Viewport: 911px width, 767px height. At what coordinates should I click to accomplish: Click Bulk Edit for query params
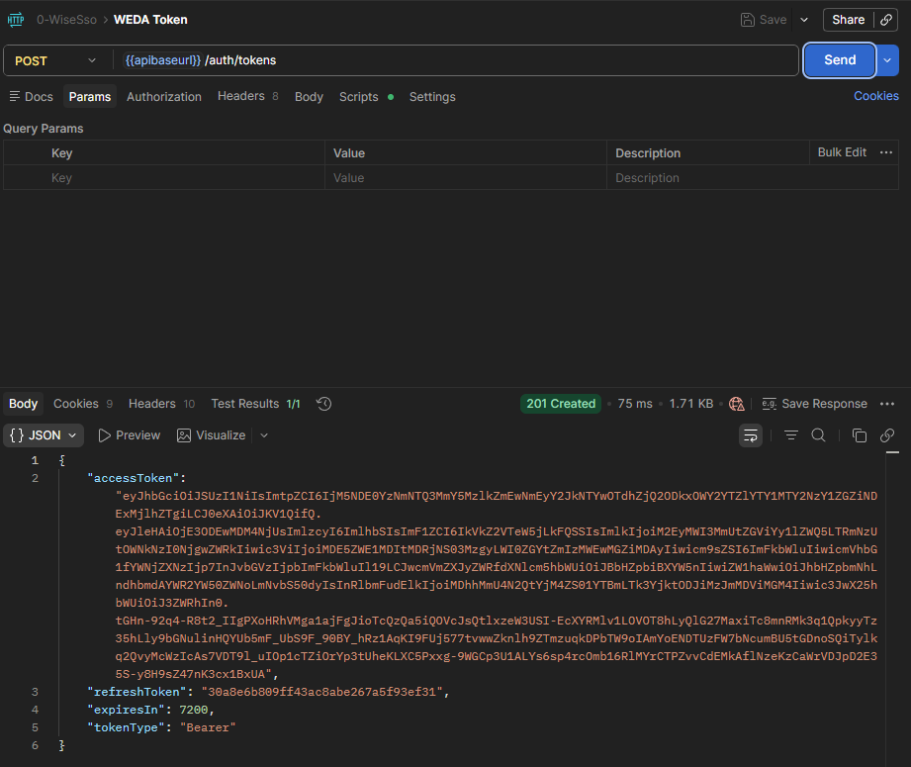coord(842,152)
